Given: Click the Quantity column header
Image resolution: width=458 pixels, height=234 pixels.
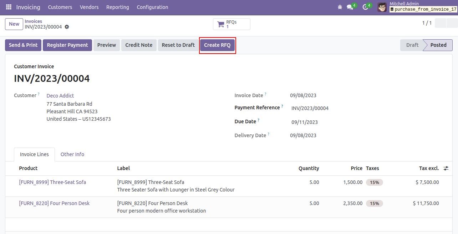Looking at the screenshot, I should click(309, 168).
